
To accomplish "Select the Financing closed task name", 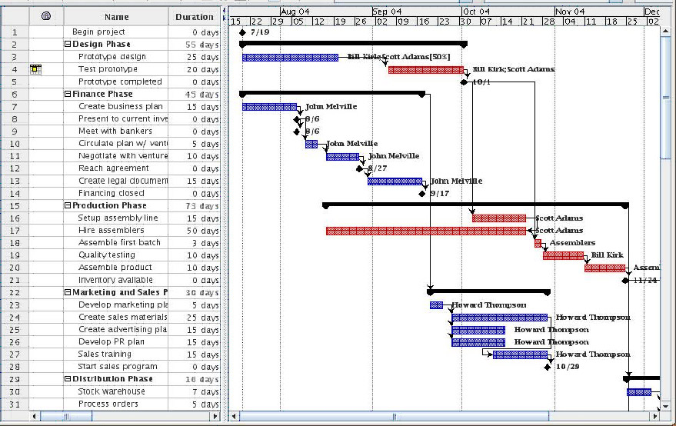I will coord(112,193).
